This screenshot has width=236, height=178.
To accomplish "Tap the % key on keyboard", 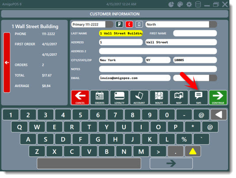I will (x=184, y=139).
